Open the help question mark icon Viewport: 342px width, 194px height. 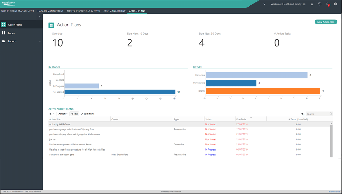point(336,4)
